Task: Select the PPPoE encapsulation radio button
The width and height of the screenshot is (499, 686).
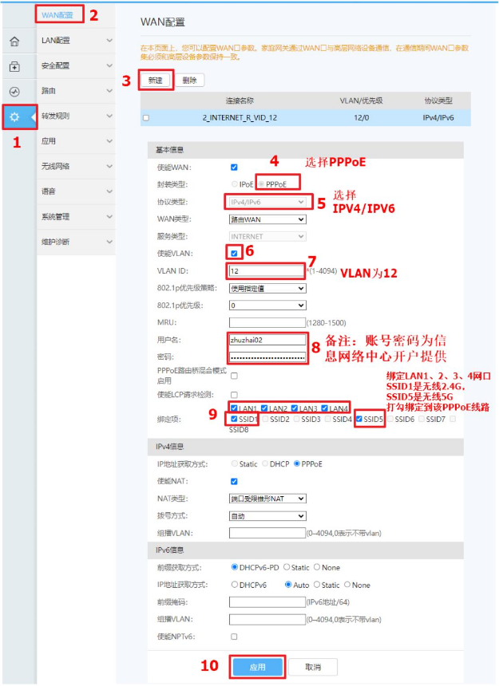Action: [260, 184]
